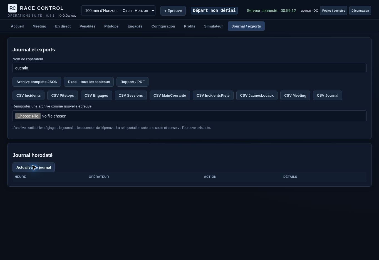Click the Serveur connecté status text
Screen dimensions: 379x260
coord(271,11)
